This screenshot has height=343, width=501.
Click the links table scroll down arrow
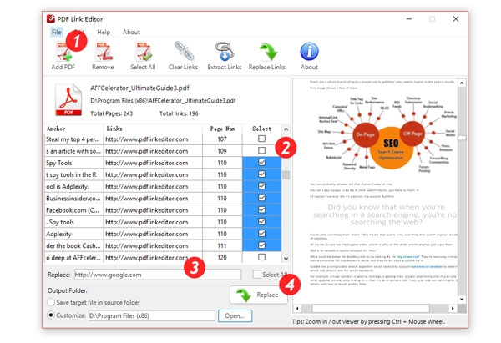pyautogui.click(x=286, y=259)
